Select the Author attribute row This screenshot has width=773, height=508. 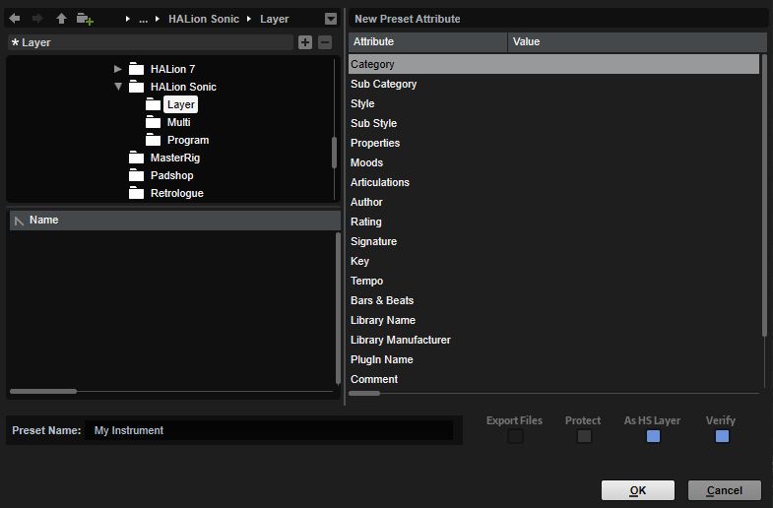[x=554, y=202]
